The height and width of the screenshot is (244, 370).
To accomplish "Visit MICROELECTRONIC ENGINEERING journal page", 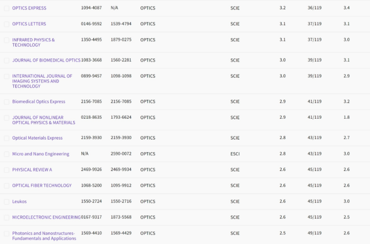I will click(x=46, y=217).
